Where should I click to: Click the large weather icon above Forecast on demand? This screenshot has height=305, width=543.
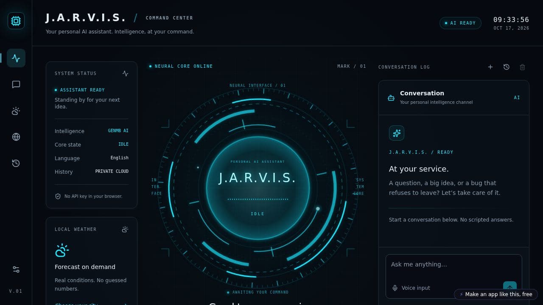click(x=62, y=250)
